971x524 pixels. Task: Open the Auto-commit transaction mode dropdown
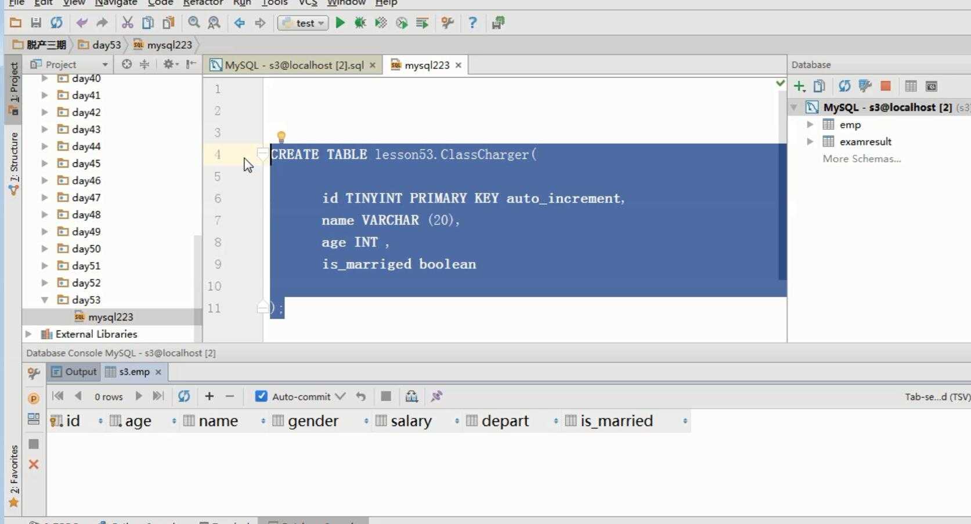point(341,396)
